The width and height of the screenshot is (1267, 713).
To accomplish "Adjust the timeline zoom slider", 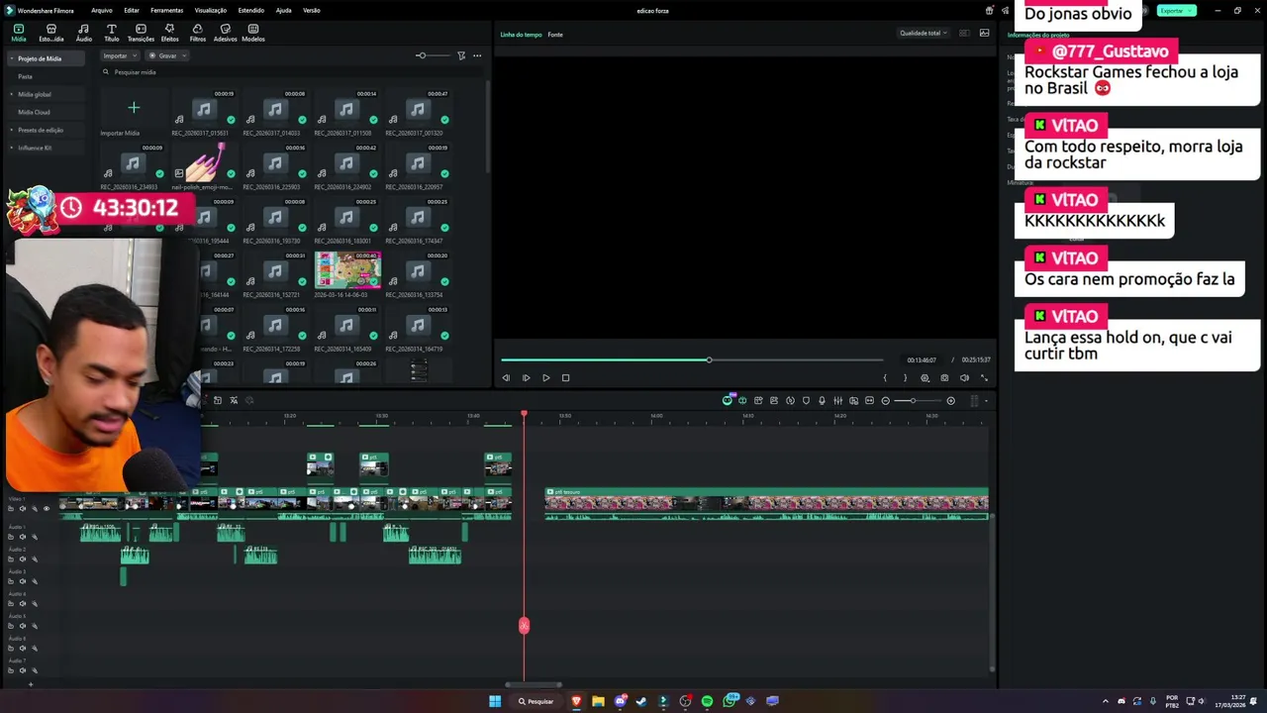I will (x=913, y=400).
